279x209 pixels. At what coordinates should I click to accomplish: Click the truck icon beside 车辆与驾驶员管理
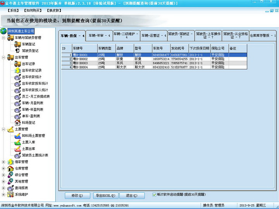[x=10, y=38]
